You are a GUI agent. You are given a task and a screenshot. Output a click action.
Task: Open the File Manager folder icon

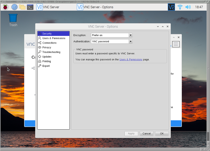[22, 7]
